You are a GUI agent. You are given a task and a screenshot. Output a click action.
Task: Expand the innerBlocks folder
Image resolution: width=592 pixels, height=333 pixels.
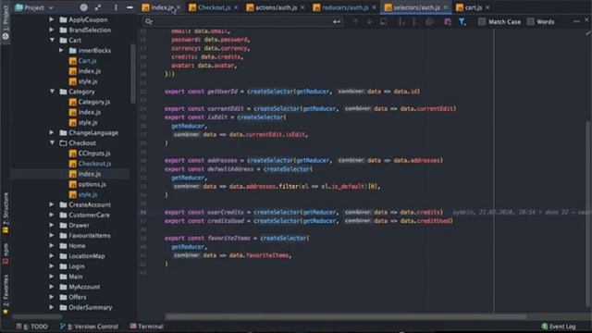point(61,50)
